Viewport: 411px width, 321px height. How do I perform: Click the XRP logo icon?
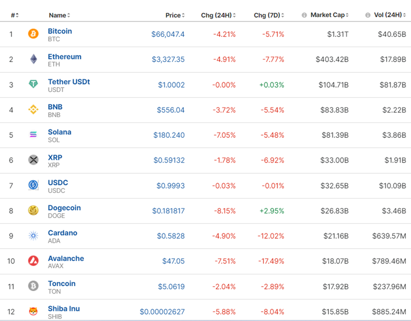33,160
